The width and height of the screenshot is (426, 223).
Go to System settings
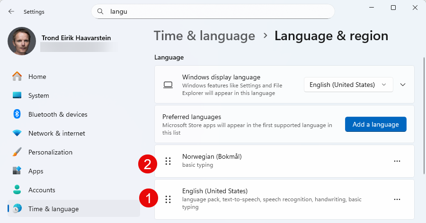(x=74, y=95)
